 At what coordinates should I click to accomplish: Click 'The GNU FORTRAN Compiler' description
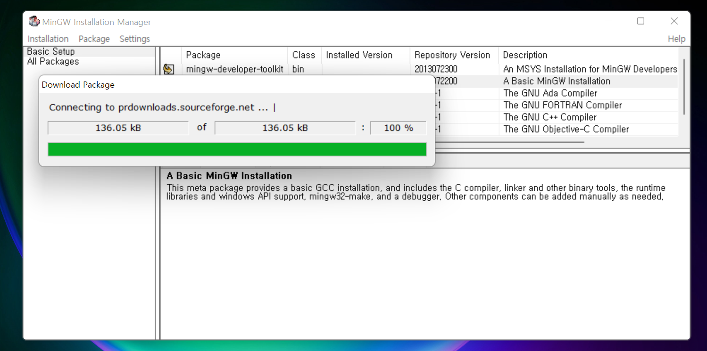563,105
